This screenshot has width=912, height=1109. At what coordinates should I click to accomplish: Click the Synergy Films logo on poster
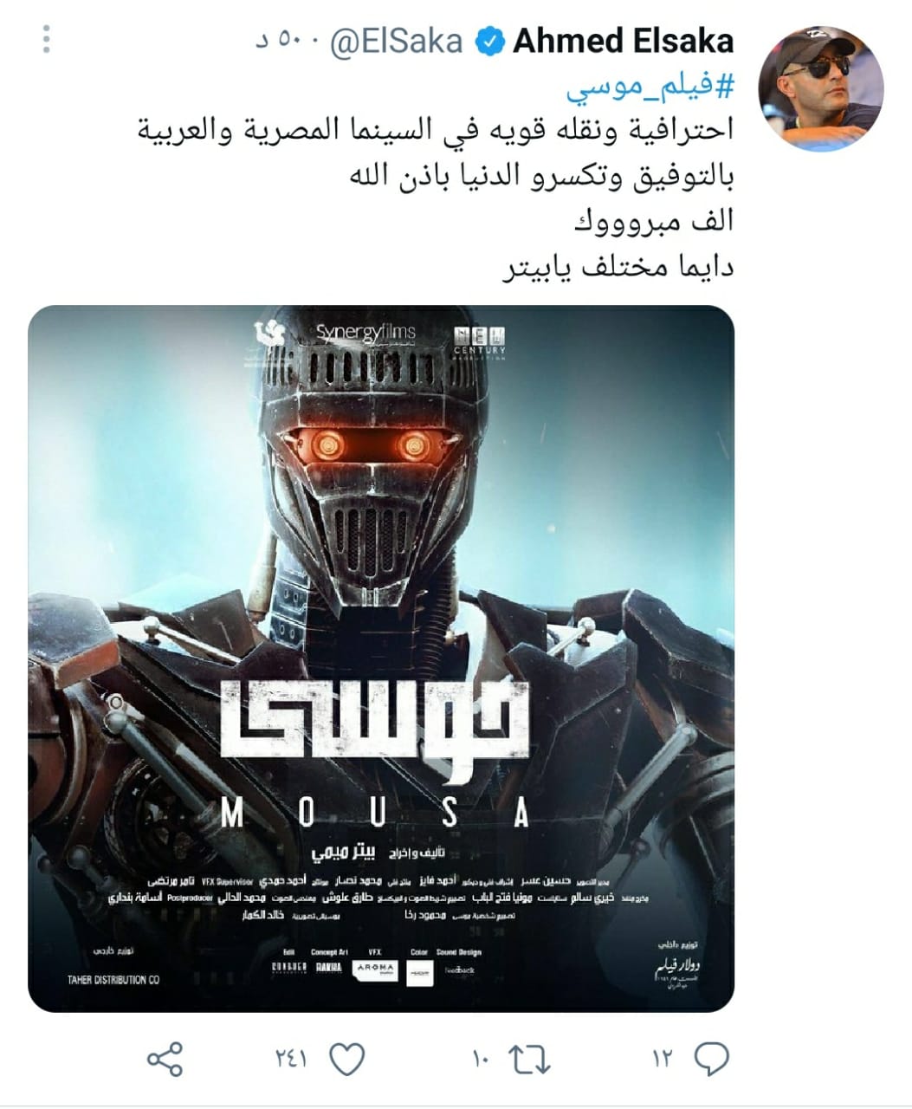click(x=365, y=334)
